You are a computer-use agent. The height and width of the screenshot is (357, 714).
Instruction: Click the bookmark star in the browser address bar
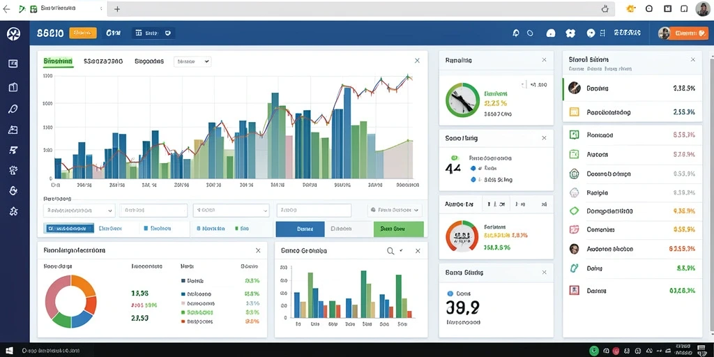(x=605, y=8)
